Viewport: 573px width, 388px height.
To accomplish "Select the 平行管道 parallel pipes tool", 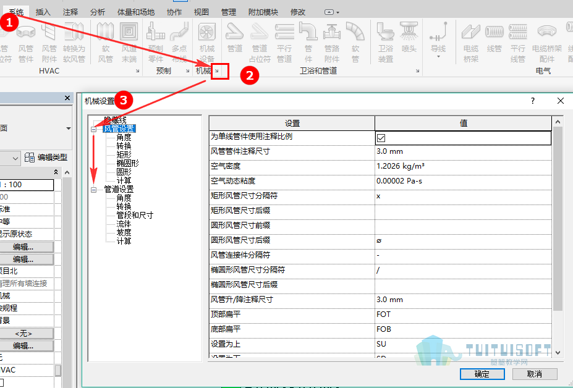I will pyautogui.click(x=284, y=43).
